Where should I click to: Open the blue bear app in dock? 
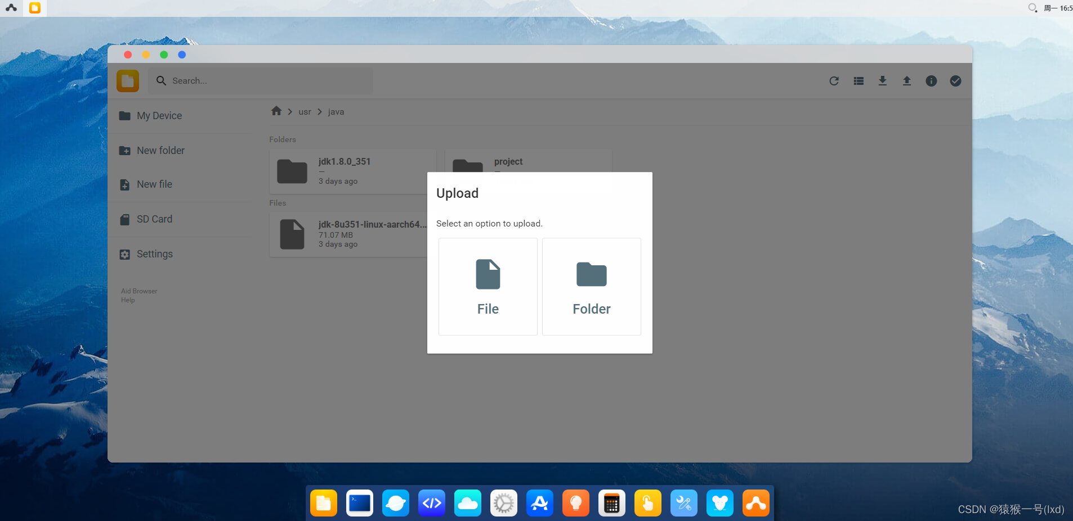[x=720, y=503]
